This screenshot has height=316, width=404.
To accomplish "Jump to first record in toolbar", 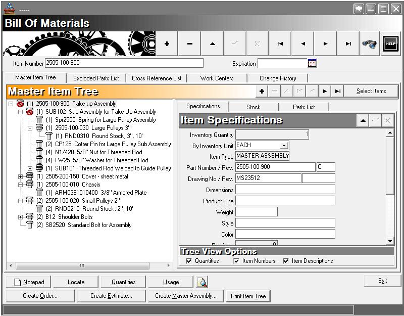I will click(280, 44).
